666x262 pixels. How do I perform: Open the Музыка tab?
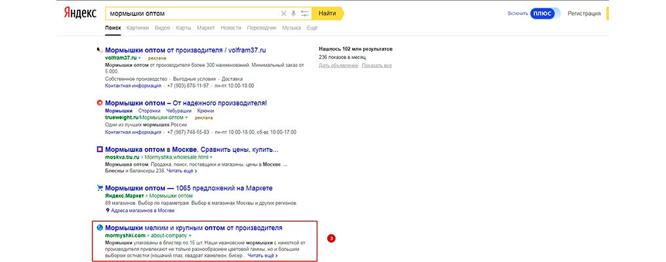(x=291, y=28)
